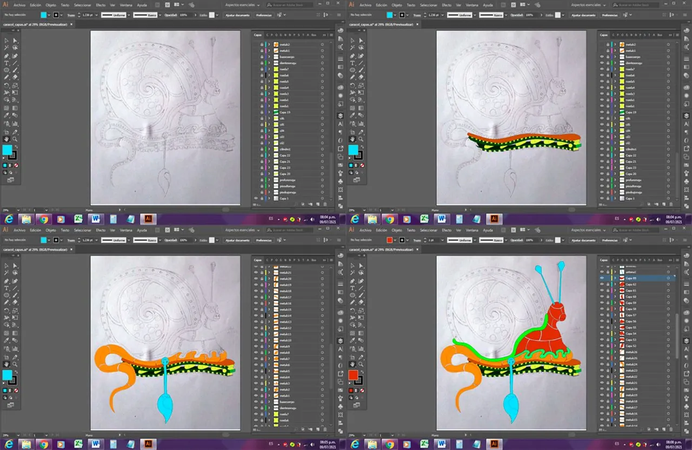Click Preferencias in the green-foot-only window

[609, 15]
